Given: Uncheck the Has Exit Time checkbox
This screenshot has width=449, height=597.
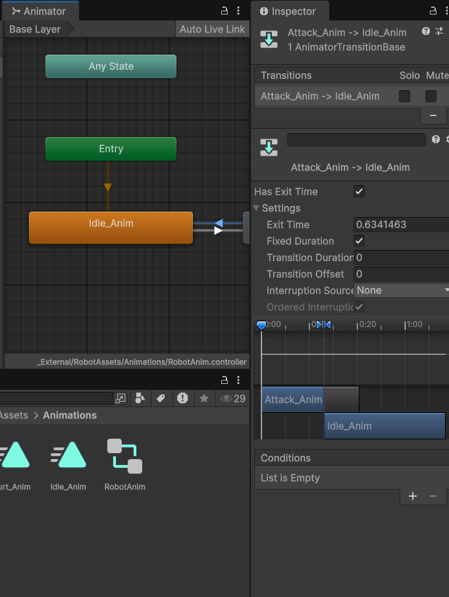Looking at the screenshot, I should pyautogui.click(x=359, y=192).
